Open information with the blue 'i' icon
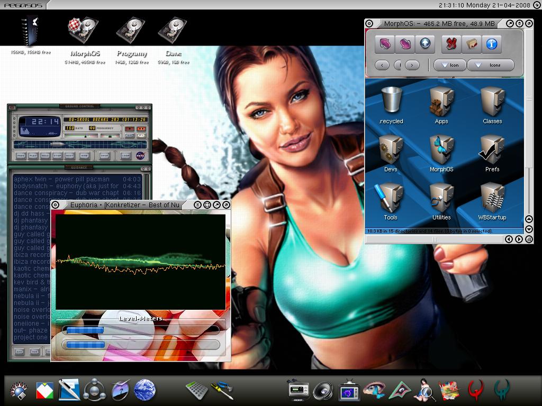This screenshot has width=542, height=406. click(x=492, y=44)
